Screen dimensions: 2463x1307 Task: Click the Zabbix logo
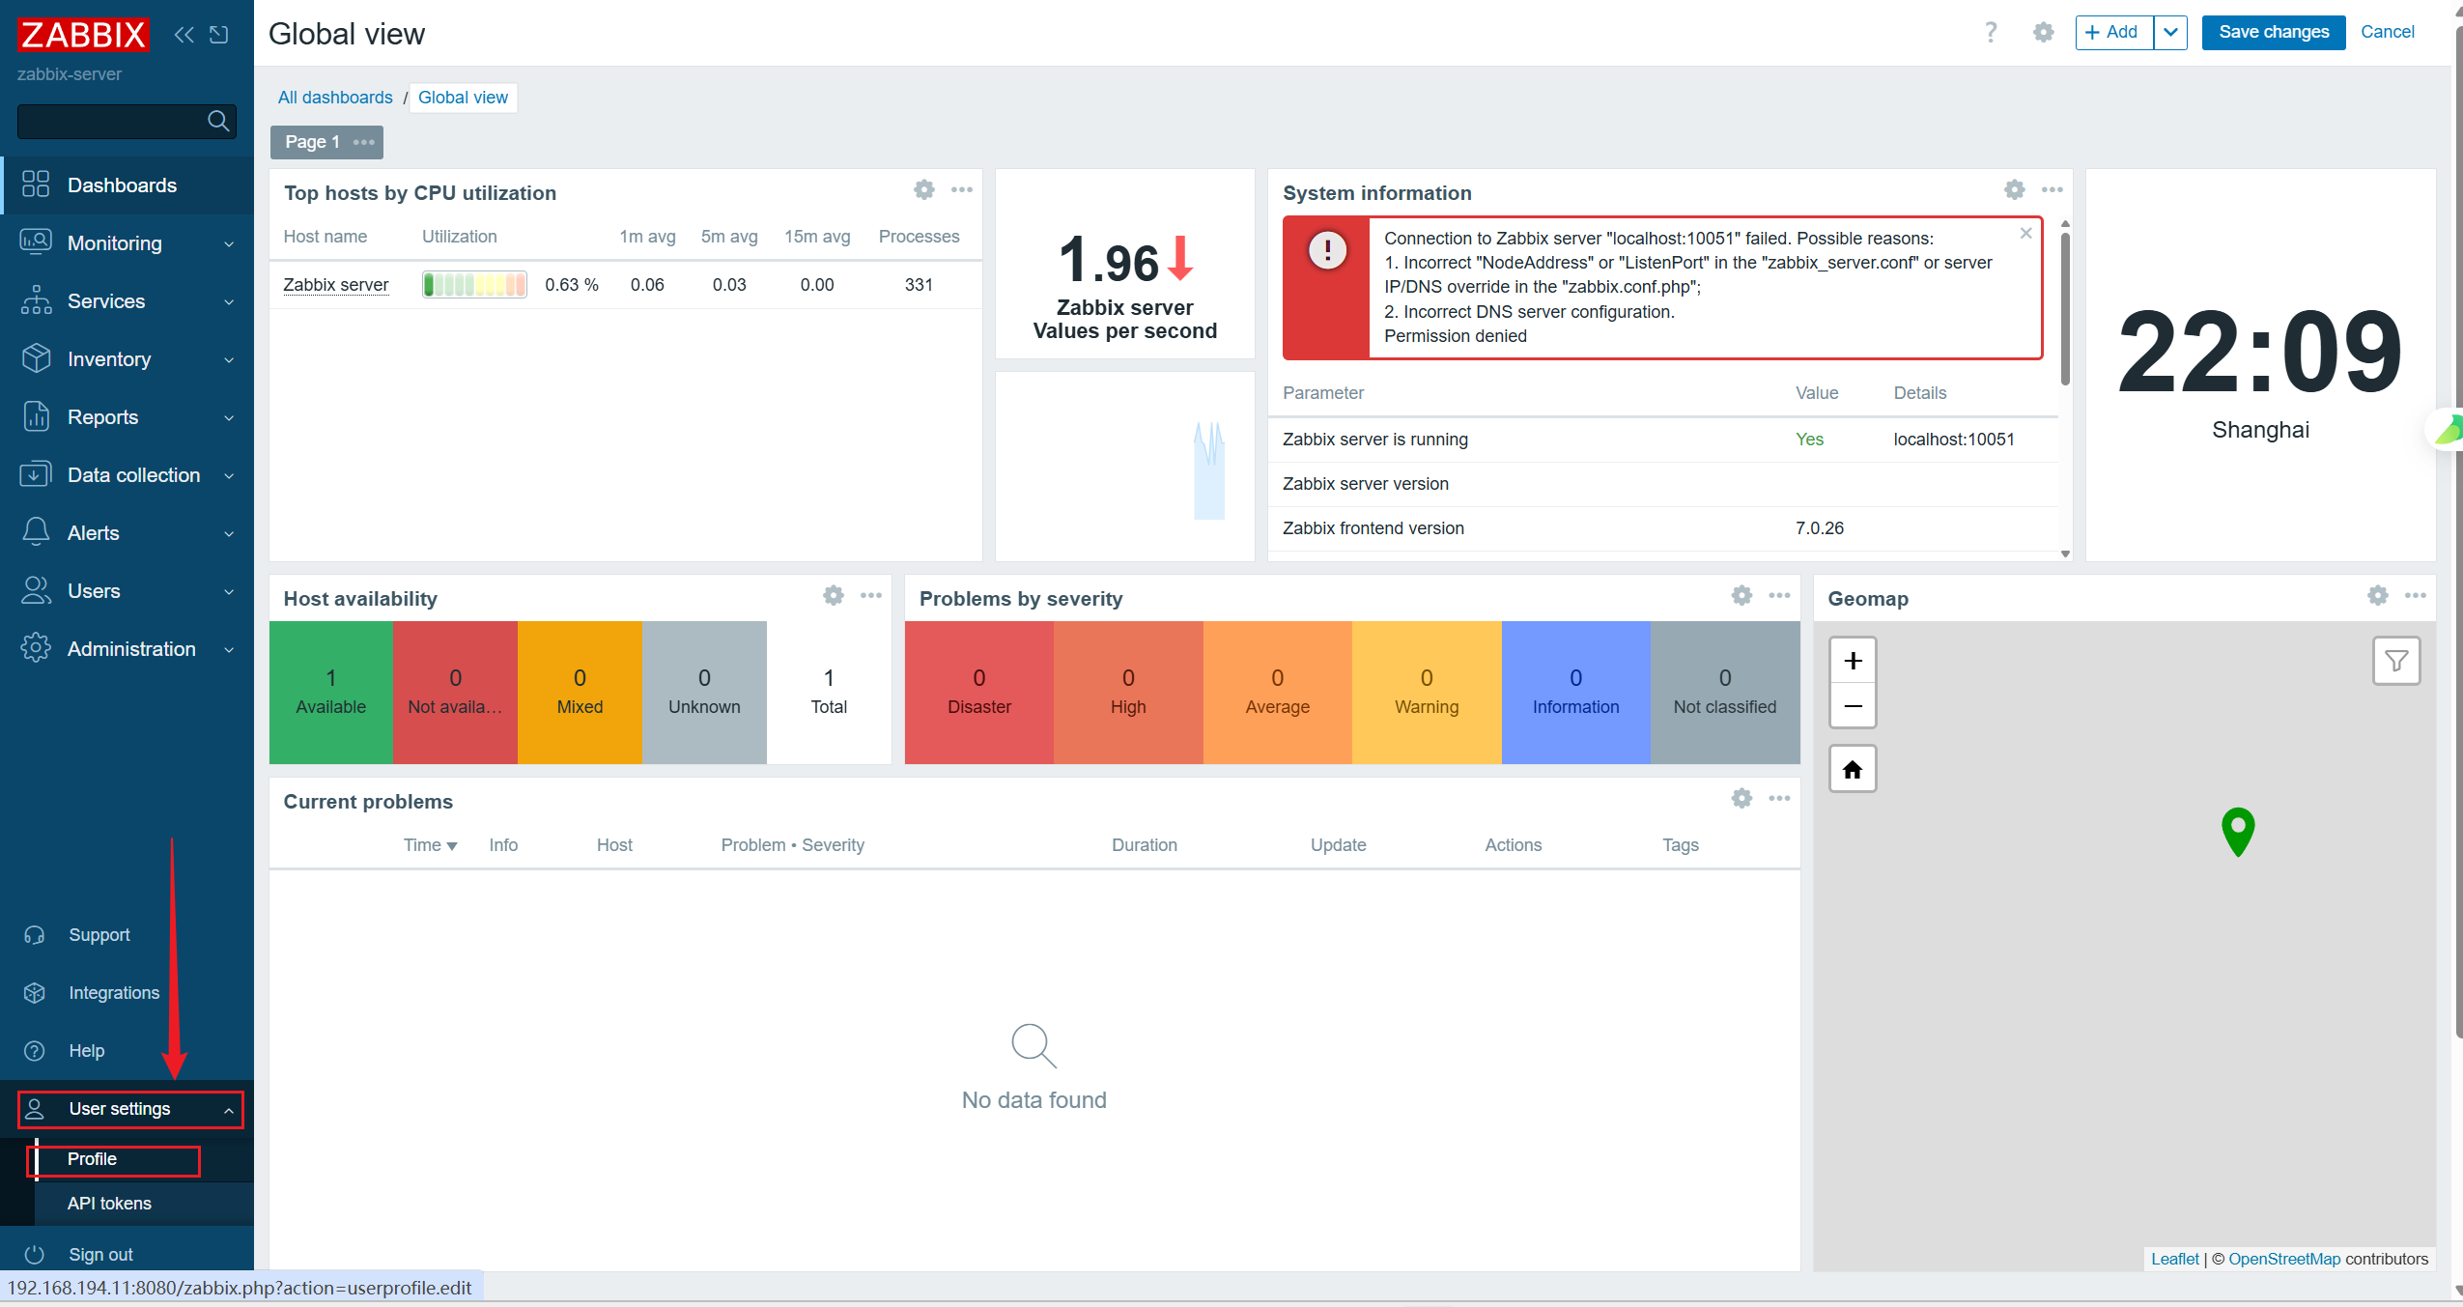point(83,35)
